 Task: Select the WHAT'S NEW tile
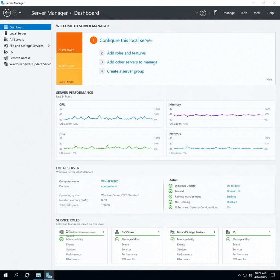coord(69,61)
